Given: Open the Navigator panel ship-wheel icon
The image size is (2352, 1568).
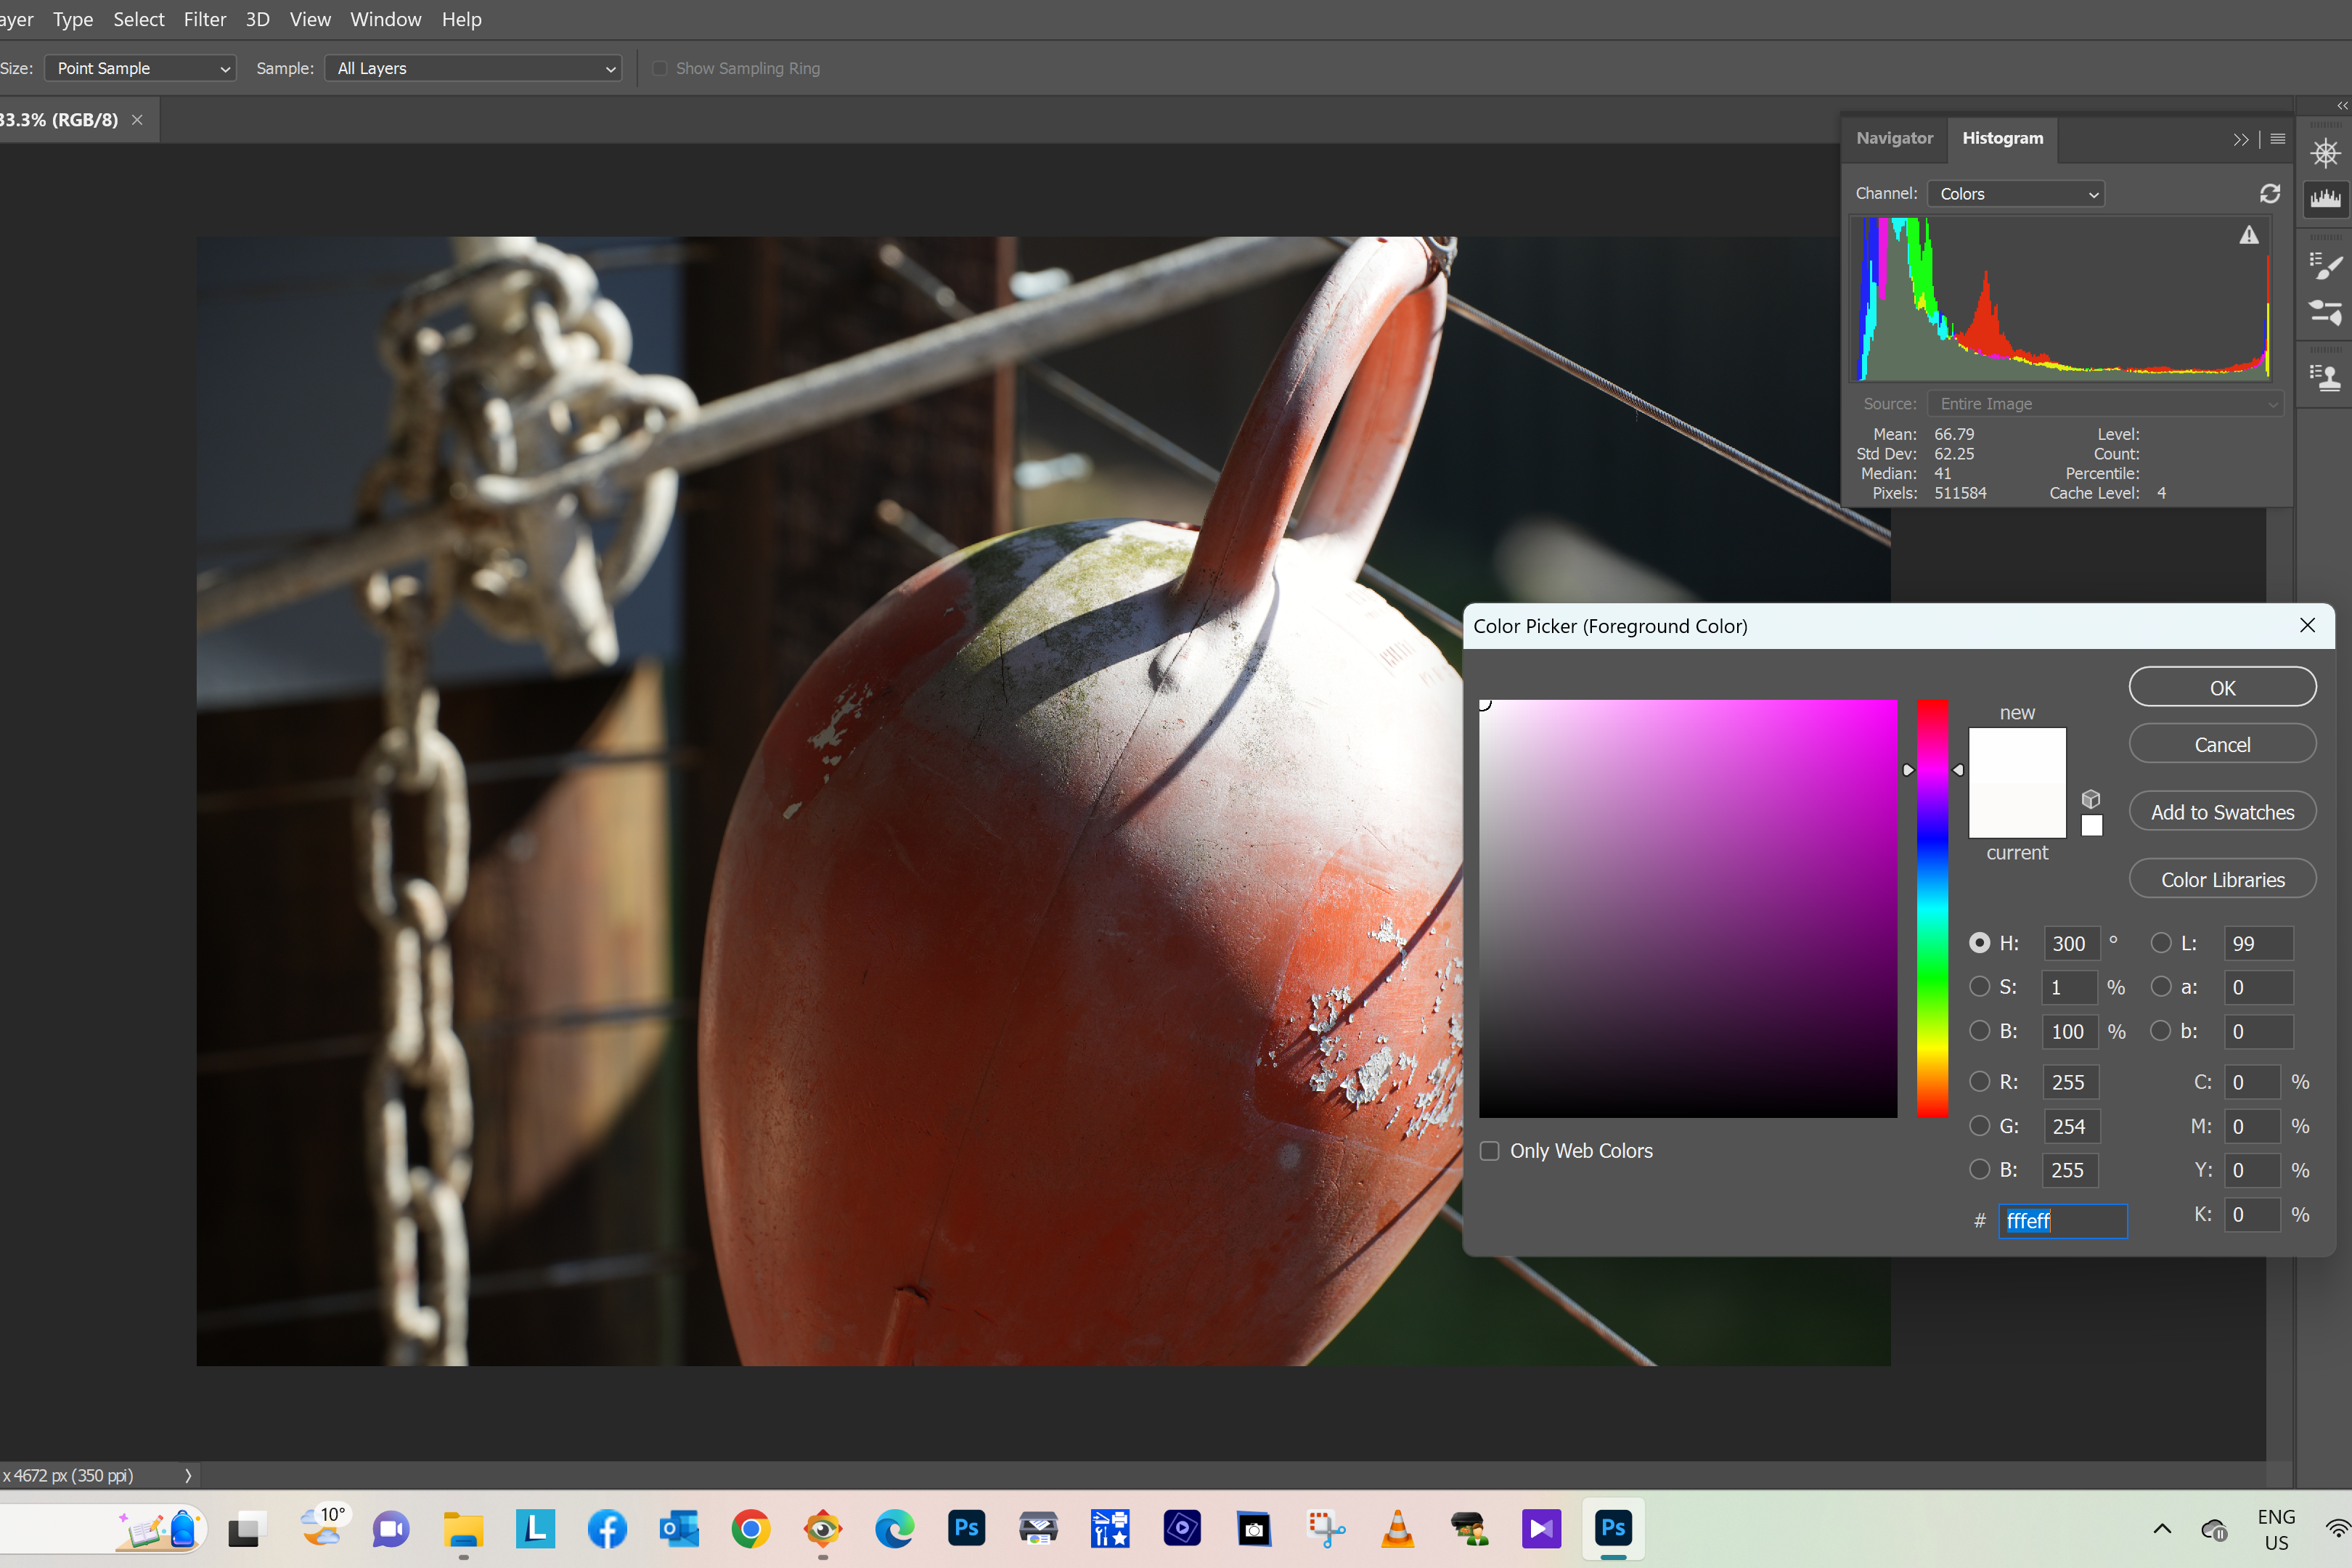Looking at the screenshot, I should [2325, 153].
